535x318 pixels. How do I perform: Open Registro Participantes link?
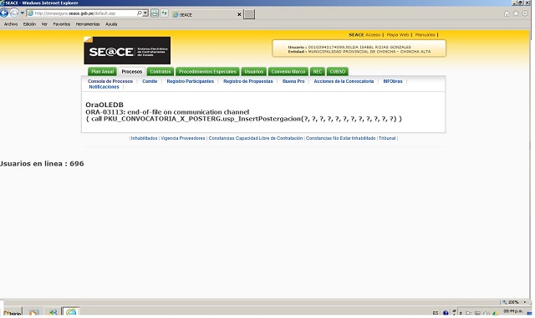click(190, 81)
